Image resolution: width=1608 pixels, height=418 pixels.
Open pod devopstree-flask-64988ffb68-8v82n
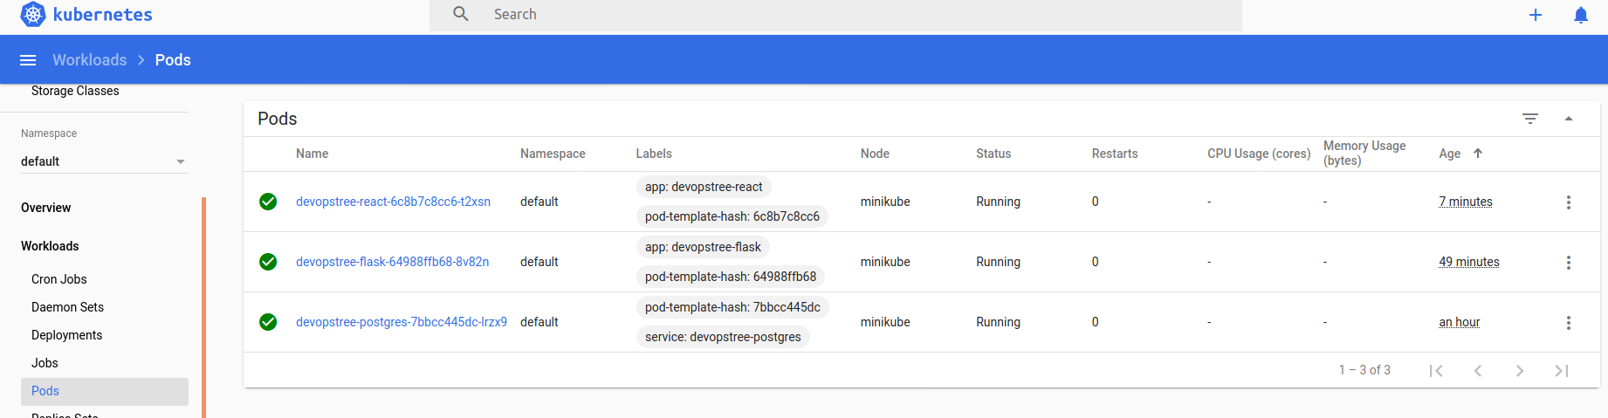point(392,262)
